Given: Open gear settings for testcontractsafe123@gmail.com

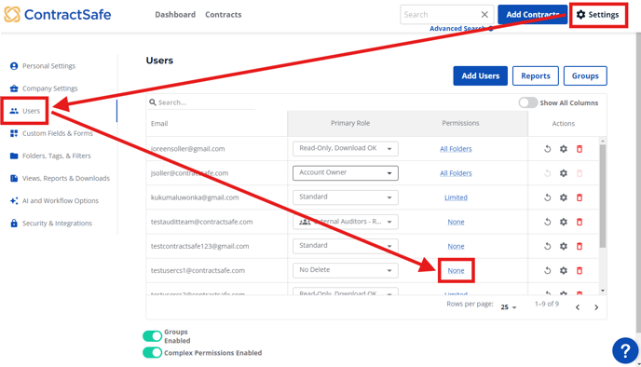Looking at the screenshot, I should pos(564,246).
